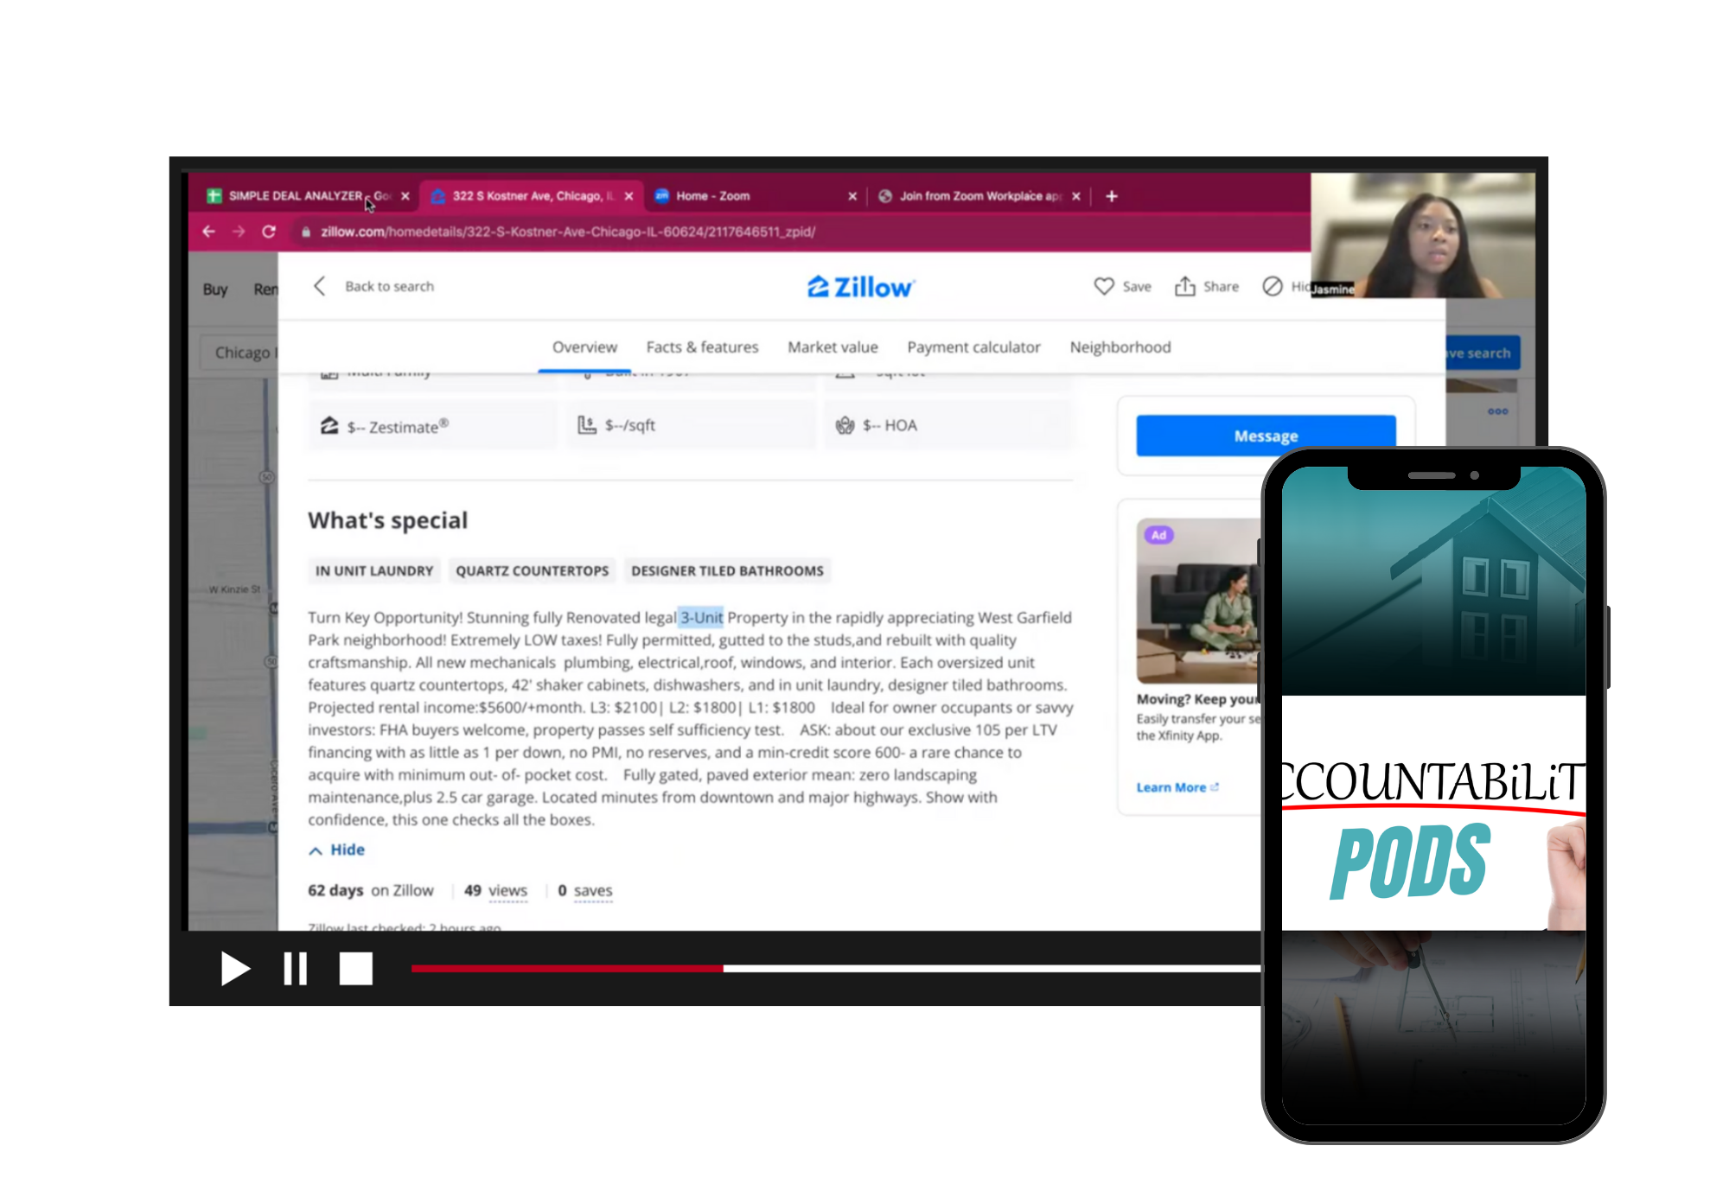The image size is (1729, 1184).
Task: Click the Share upload icon
Action: coord(1184,286)
